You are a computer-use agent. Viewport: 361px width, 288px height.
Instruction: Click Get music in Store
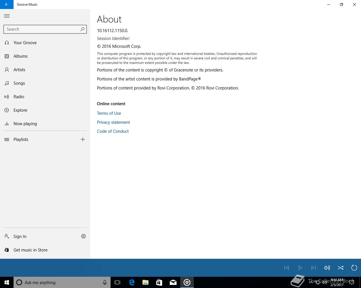click(x=45, y=250)
